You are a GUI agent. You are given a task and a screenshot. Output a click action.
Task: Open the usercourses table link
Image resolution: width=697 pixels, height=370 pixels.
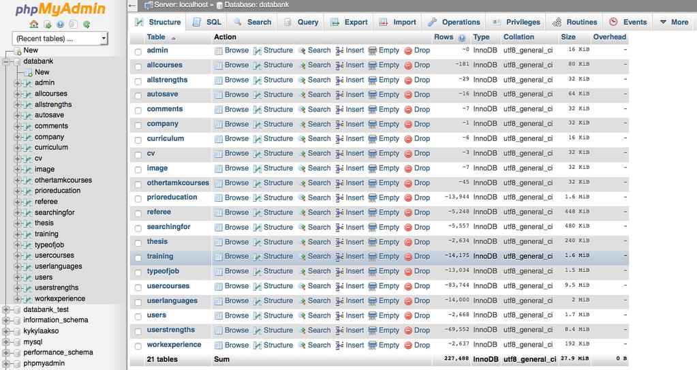[x=168, y=286]
